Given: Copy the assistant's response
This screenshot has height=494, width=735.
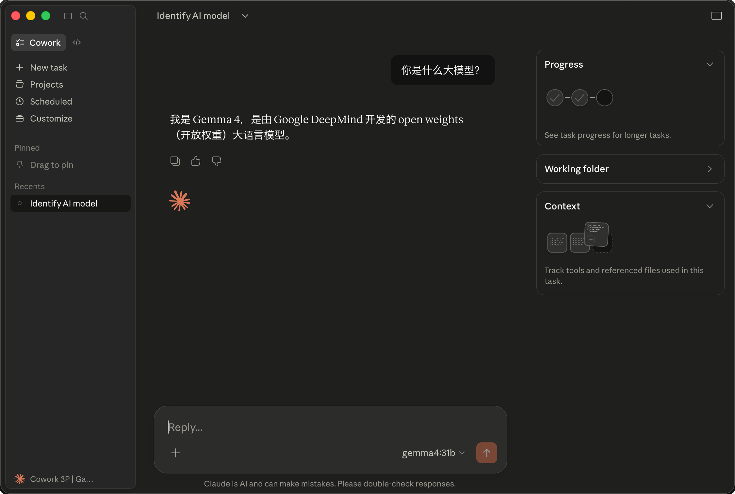Looking at the screenshot, I should (x=175, y=161).
